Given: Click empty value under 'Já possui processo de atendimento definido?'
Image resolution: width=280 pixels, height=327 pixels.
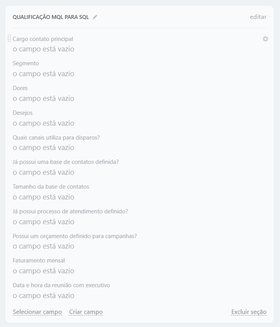Looking at the screenshot, I should click(43, 222).
